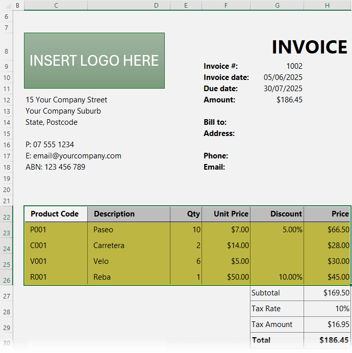Select unit price $50.00 cell
This screenshot has height=353, width=352.
[x=226, y=277]
